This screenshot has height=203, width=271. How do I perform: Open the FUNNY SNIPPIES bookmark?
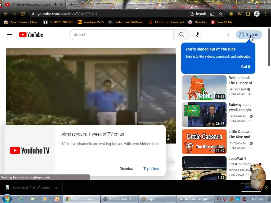coord(58,22)
